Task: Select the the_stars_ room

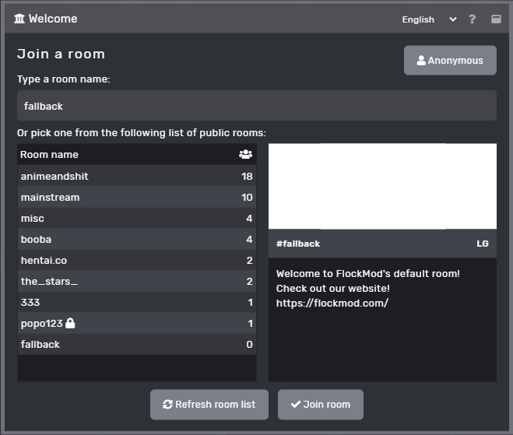Action: click(x=137, y=281)
